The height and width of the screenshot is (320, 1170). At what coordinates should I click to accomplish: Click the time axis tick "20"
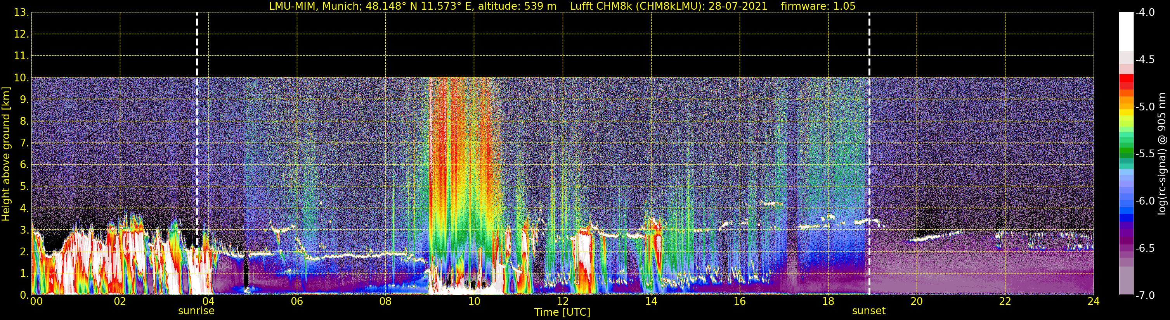[x=917, y=301]
